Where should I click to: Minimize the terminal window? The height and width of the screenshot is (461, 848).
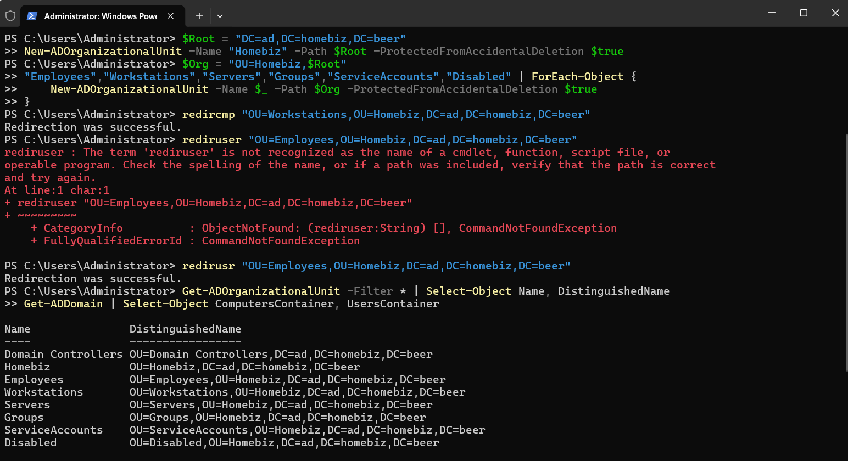(x=772, y=13)
